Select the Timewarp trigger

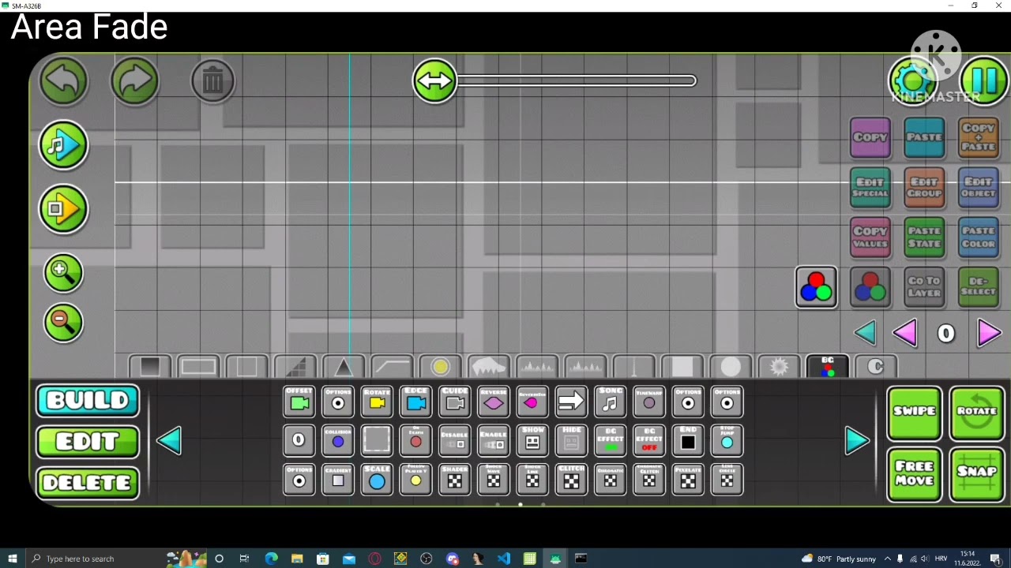coord(648,402)
